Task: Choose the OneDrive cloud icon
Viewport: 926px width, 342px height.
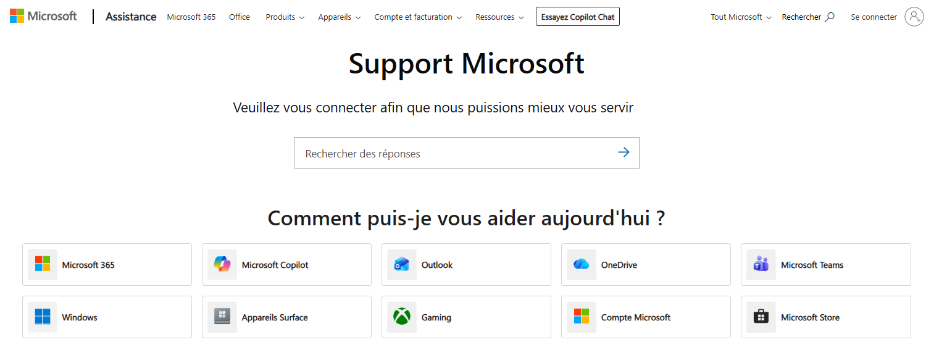Action: (582, 264)
